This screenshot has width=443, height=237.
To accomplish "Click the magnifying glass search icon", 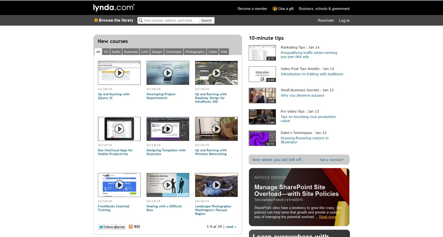I will (141, 20).
